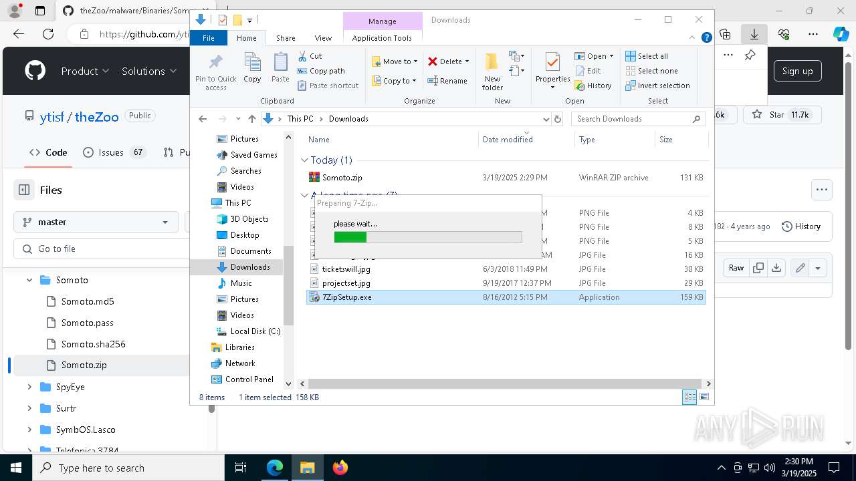Click 7-Zip preparing progress bar
856x481 pixels.
coord(428,237)
